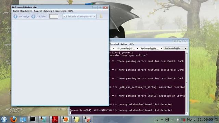Open the yellow sticky notes taskbar button
The image size is (219, 123).
[76, 120]
